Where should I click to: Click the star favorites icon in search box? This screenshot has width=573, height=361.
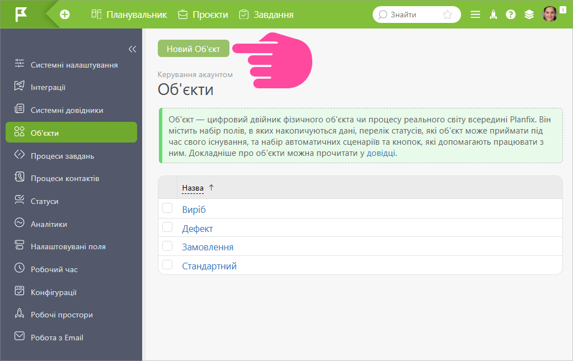click(447, 15)
